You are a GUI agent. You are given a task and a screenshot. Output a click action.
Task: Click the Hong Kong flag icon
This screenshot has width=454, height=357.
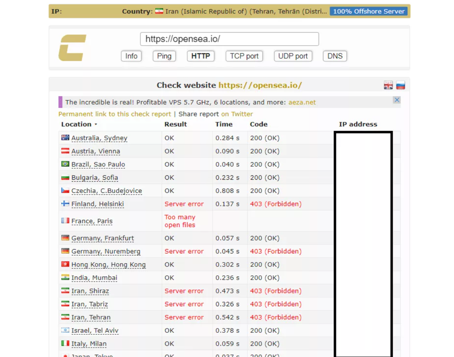[x=65, y=264]
